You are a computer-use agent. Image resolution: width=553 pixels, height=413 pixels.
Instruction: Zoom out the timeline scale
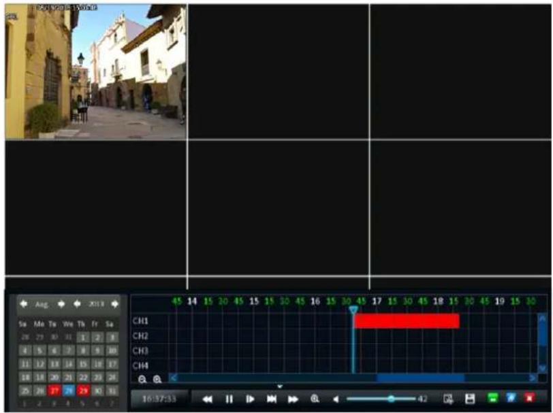(142, 379)
